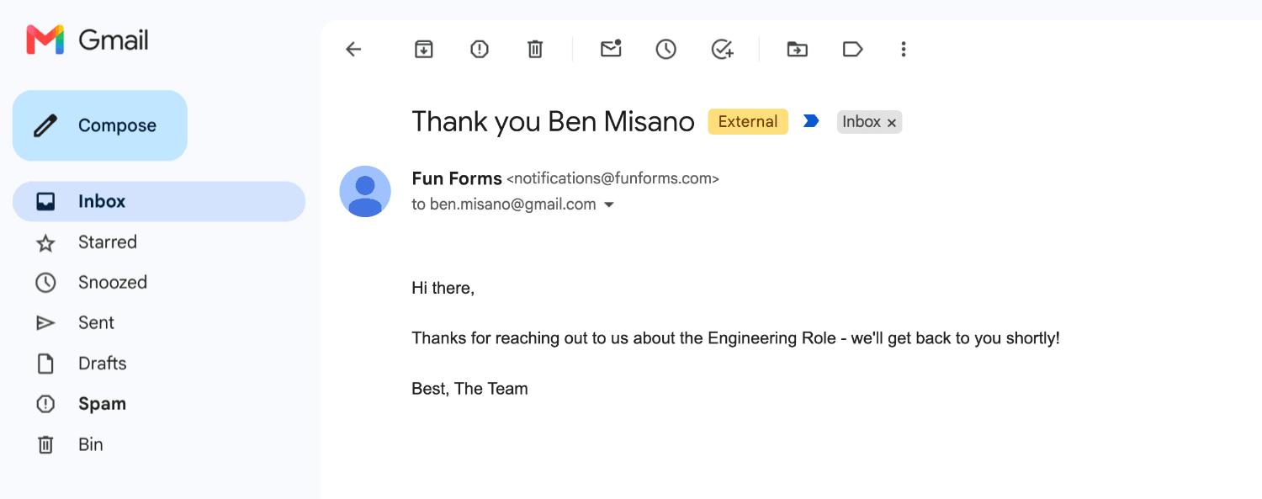Add the email to Tasks
1262x499 pixels.
(x=722, y=50)
